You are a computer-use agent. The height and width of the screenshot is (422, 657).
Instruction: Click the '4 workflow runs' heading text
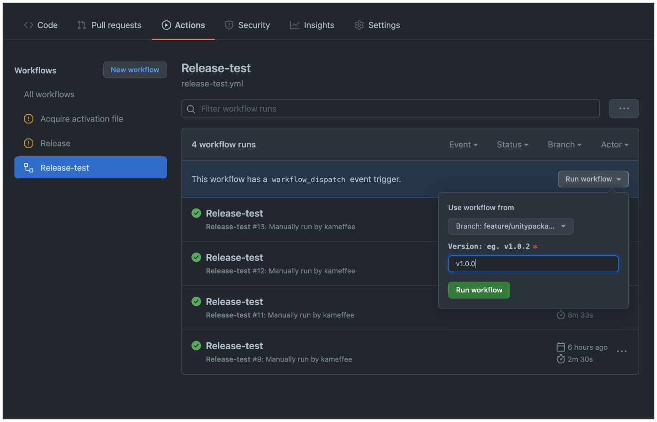coord(224,145)
